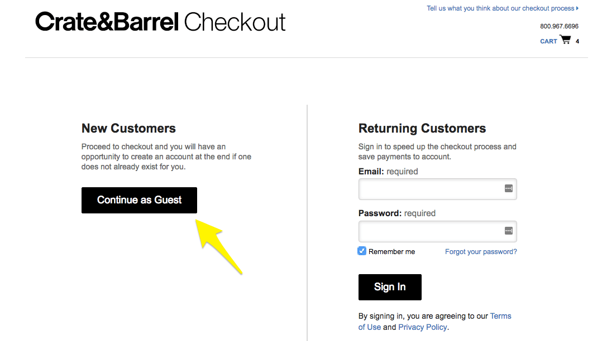The image size is (602, 341).
Task: Toggle the Remember me checkbox
Action: click(362, 251)
